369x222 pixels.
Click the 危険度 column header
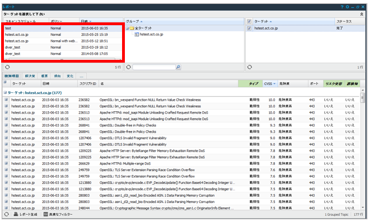[x=293, y=84]
